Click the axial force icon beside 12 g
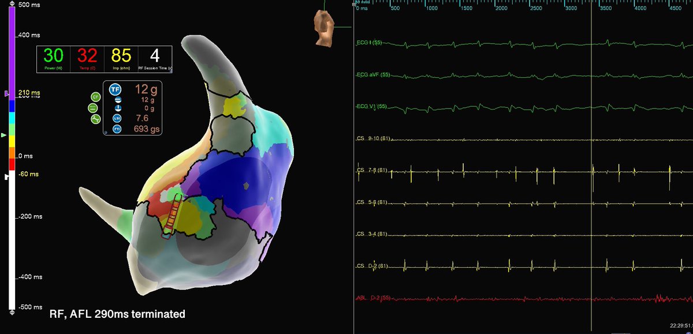This screenshot has height=334, width=693. [118, 99]
